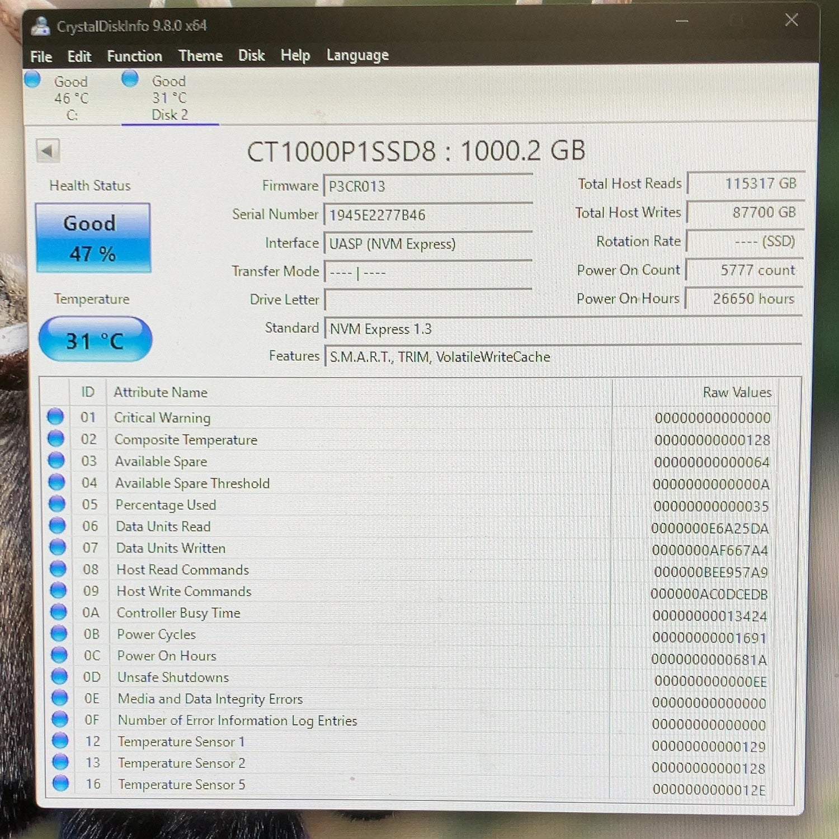Click the status orb beside Temperature Sensor 2

click(x=60, y=762)
